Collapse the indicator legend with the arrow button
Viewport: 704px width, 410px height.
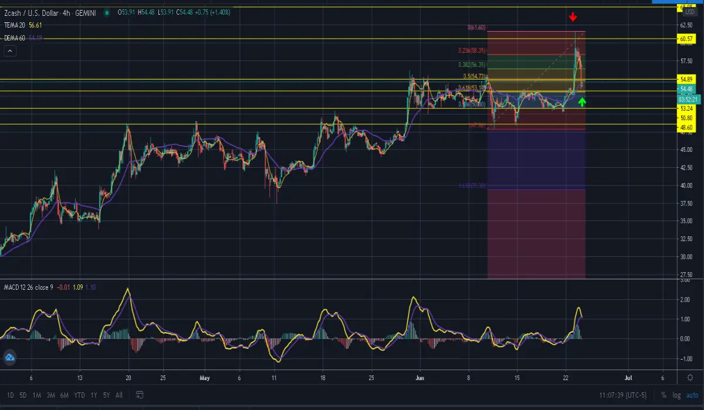(9, 51)
